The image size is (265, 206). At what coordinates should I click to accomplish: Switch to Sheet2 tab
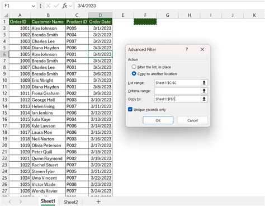pos(70,202)
